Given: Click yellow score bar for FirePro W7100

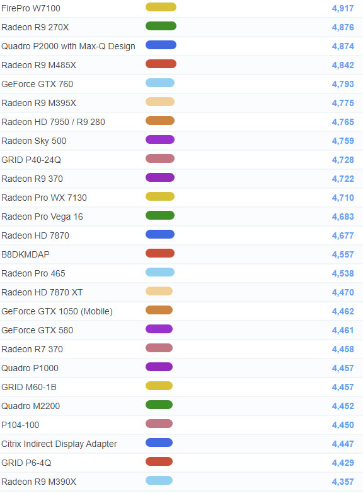Looking at the screenshot, I should tap(161, 7).
